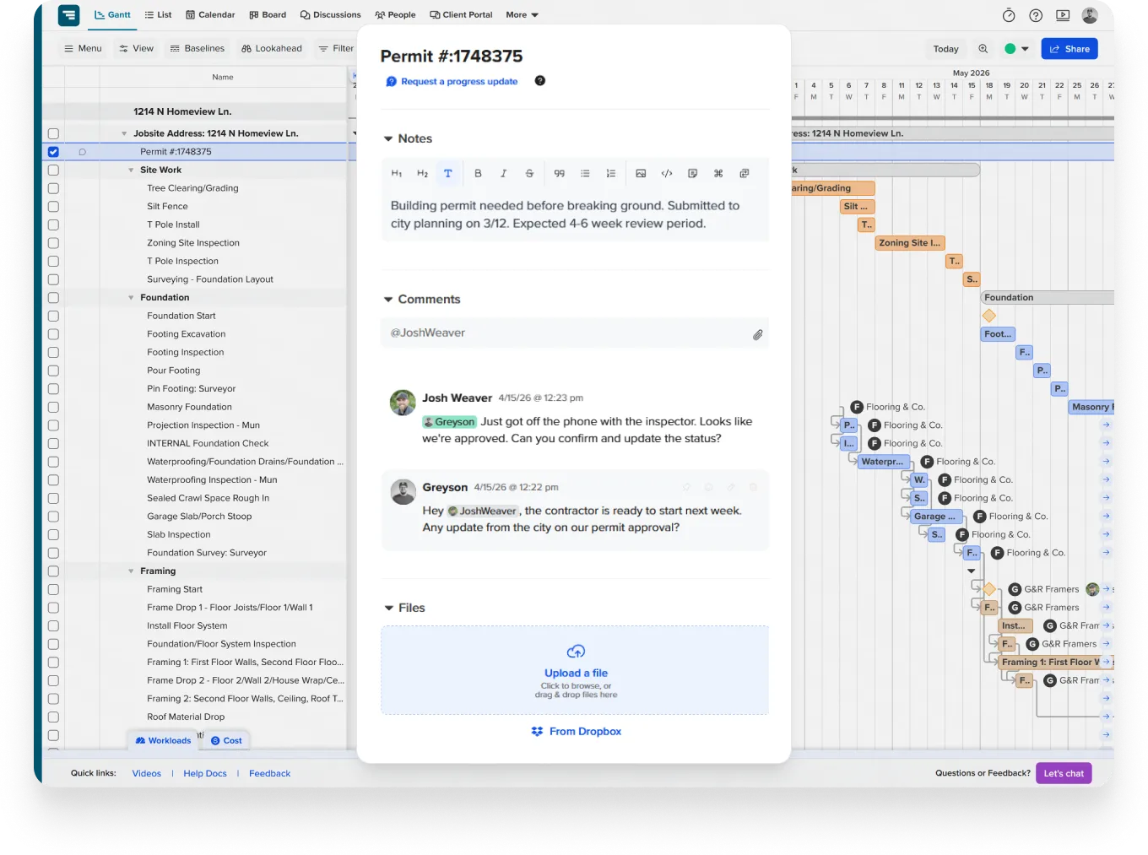Click the Zoning Site I... orange Gantt bar
1148x855 pixels.
coord(910,243)
